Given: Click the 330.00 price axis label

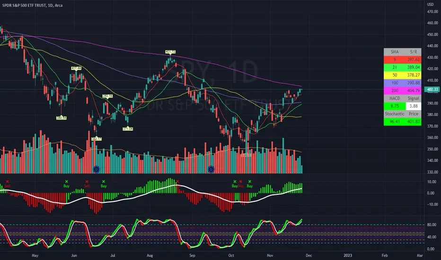Looking at the screenshot, I should [x=432, y=172].
